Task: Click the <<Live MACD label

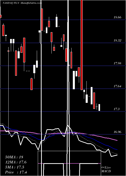Action: pyautogui.click(x=106, y=169)
